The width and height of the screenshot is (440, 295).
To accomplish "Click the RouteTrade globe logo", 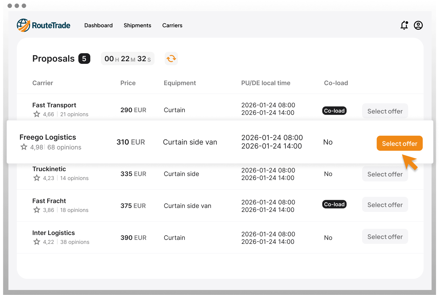I will click(23, 25).
